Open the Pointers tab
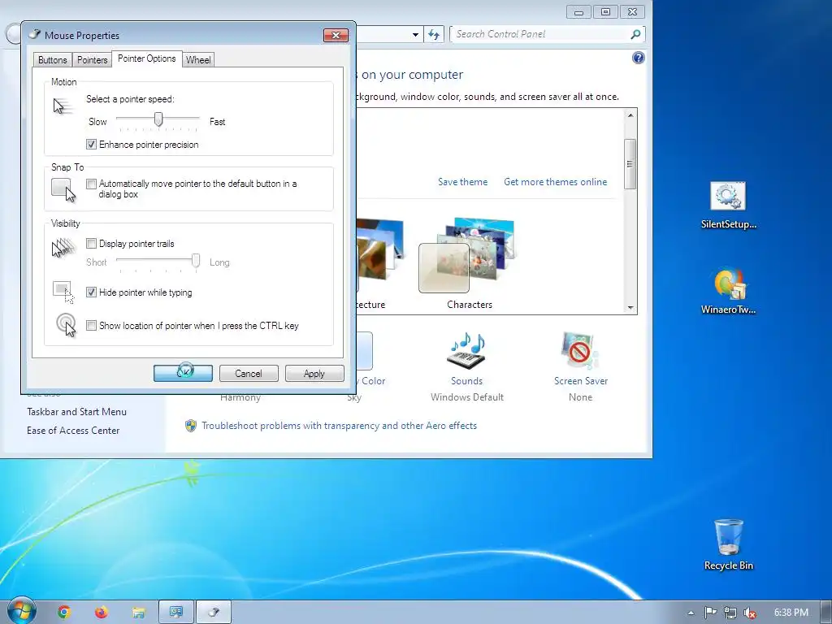This screenshot has height=624, width=832. [93, 60]
